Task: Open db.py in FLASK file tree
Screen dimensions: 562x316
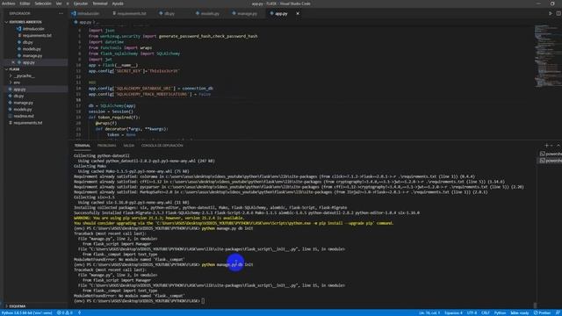Action: point(18,96)
